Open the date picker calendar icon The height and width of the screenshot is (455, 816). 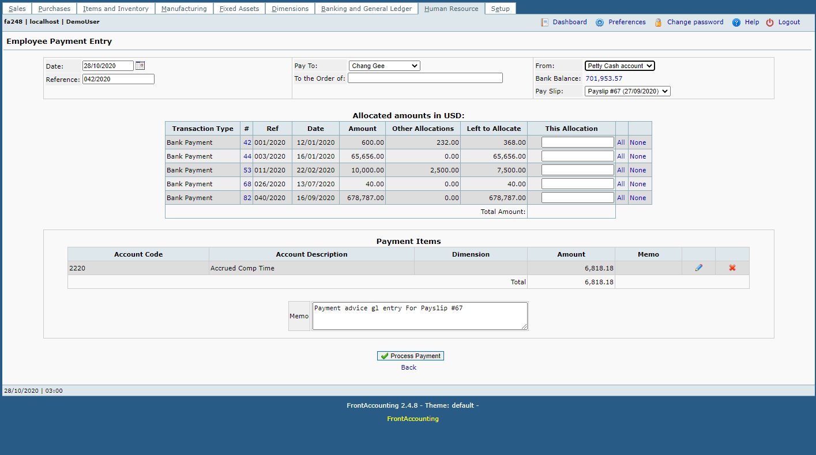[x=140, y=66]
